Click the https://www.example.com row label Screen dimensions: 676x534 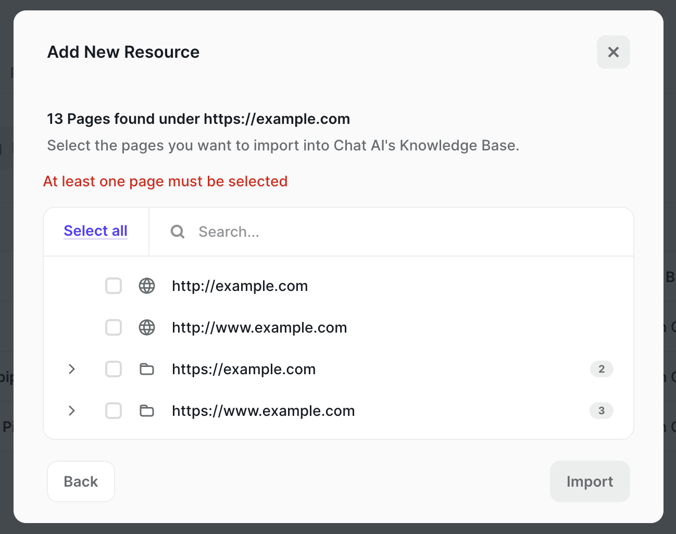[263, 411]
